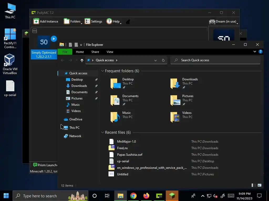Open Google Chrome from taskbar
The height and width of the screenshot is (201, 269).
(x=133, y=196)
